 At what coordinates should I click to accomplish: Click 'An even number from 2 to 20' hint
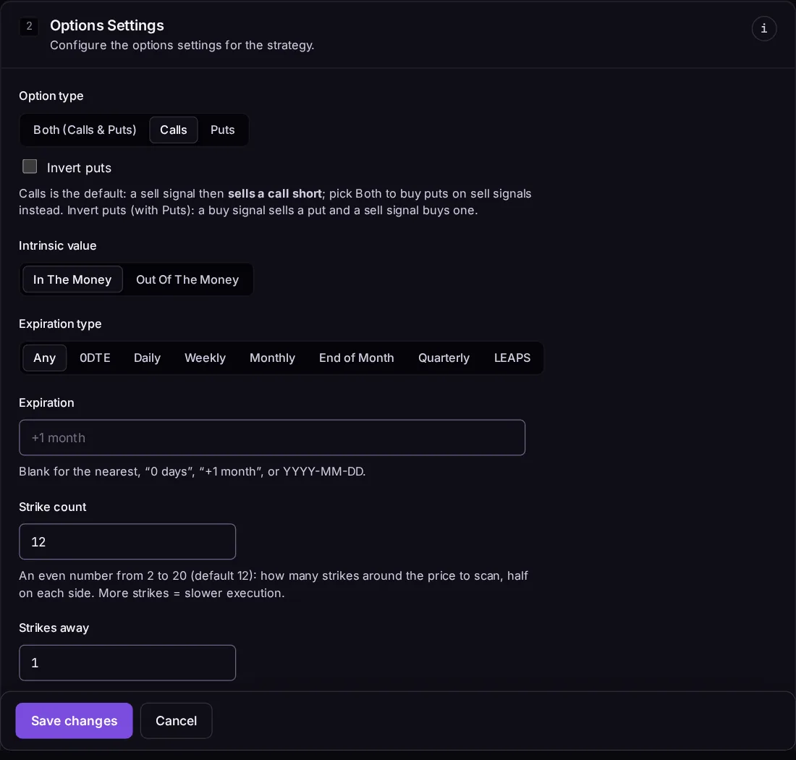273,584
